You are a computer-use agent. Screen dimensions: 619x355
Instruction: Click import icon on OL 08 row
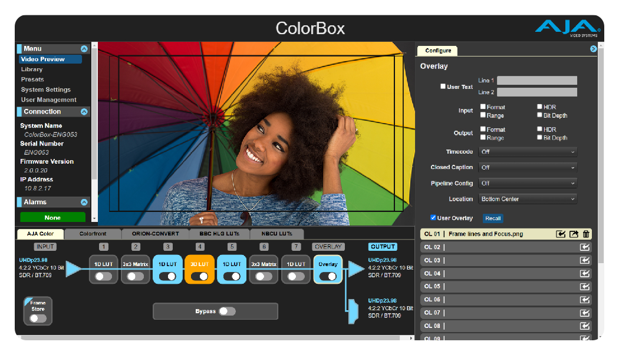(x=585, y=326)
